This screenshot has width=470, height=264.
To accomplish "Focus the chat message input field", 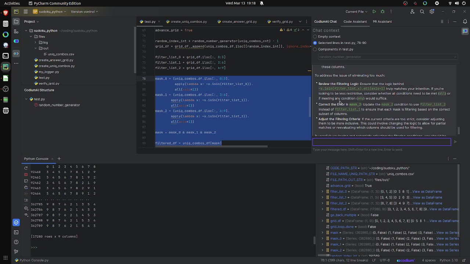I will [x=382, y=142].
